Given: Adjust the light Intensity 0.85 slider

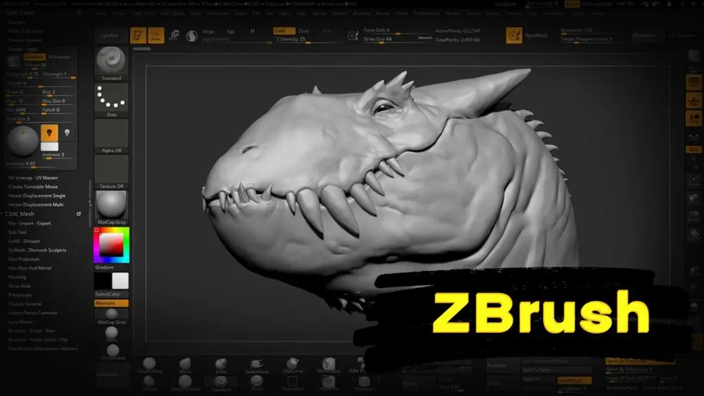Looking at the screenshot, I should click(x=41, y=164).
